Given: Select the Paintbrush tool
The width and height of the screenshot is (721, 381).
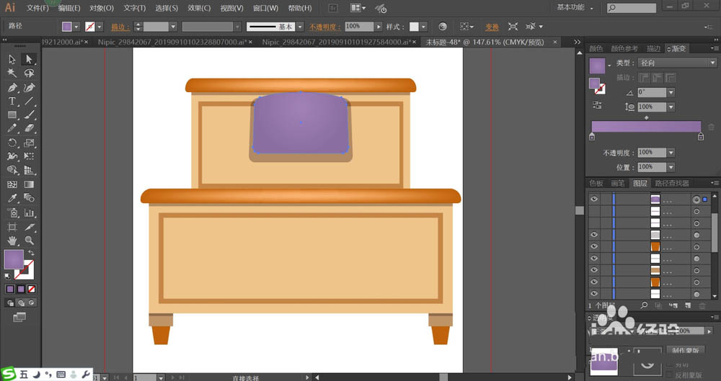Looking at the screenshot, I should (29, 115).
